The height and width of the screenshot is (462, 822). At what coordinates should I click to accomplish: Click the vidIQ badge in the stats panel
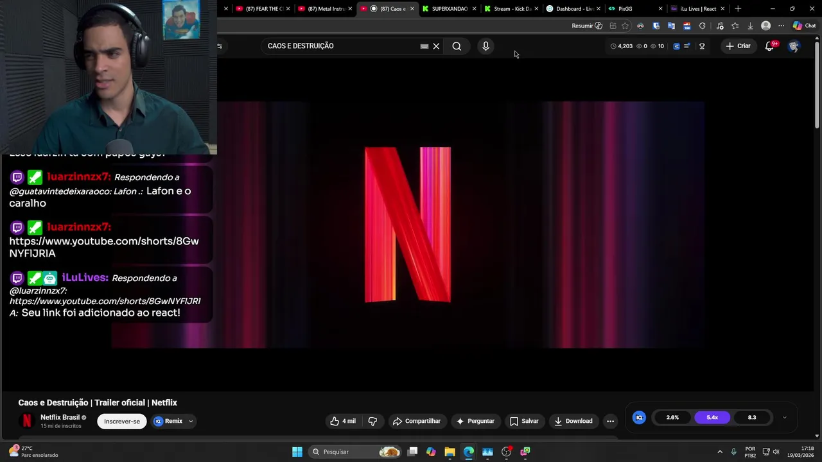click(x=639, y=417)
